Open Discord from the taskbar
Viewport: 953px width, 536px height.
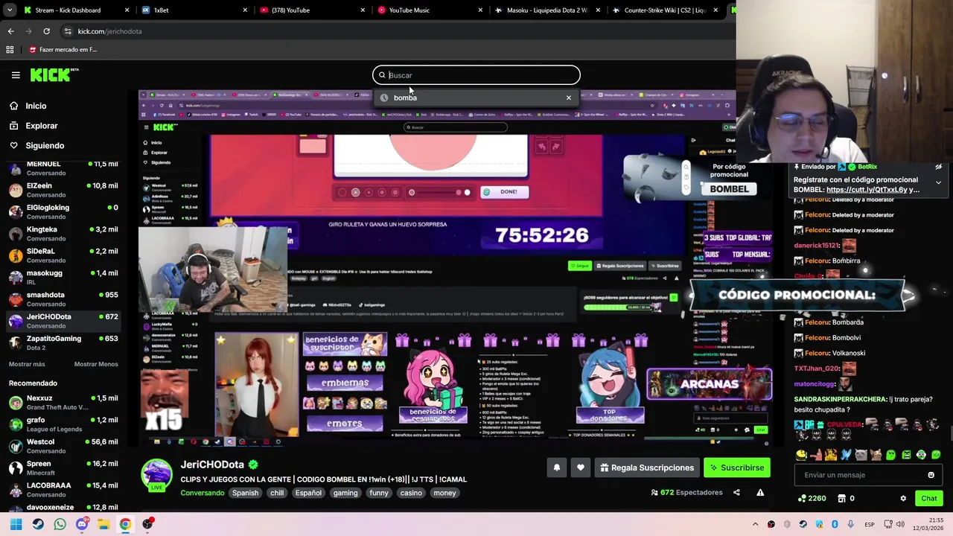[82, 524]
